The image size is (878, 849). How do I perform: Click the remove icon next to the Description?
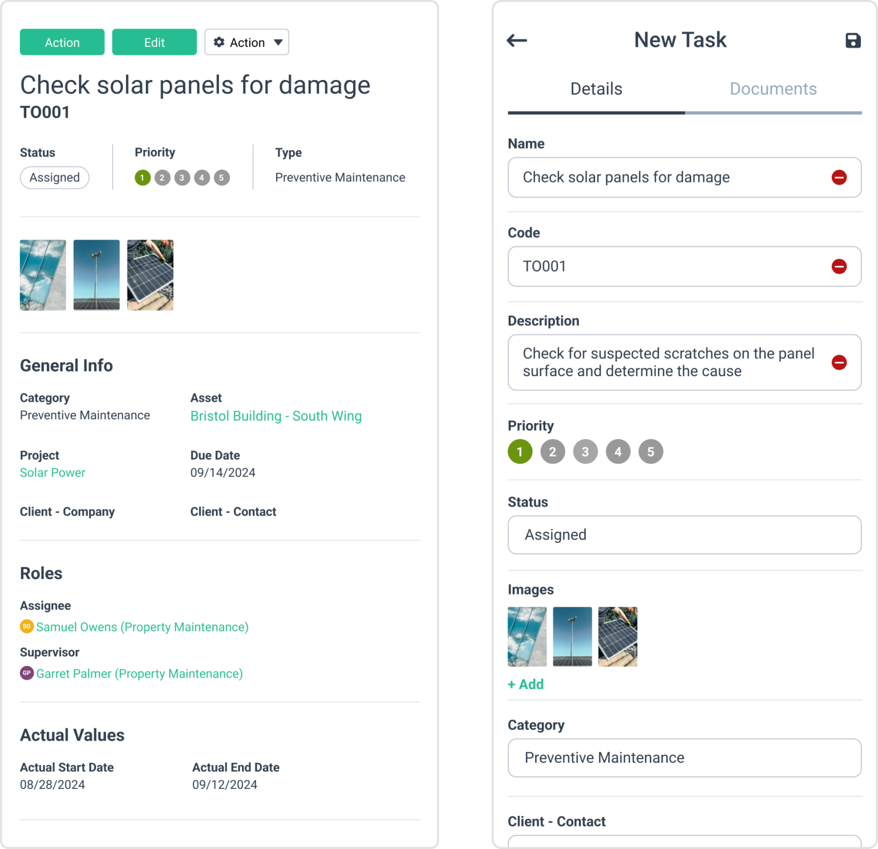840,362
